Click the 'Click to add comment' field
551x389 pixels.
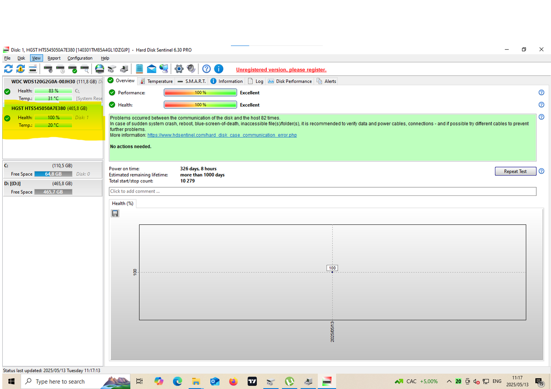coord(322,191)
